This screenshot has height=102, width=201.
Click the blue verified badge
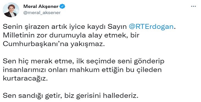click(x=63, y=6)
